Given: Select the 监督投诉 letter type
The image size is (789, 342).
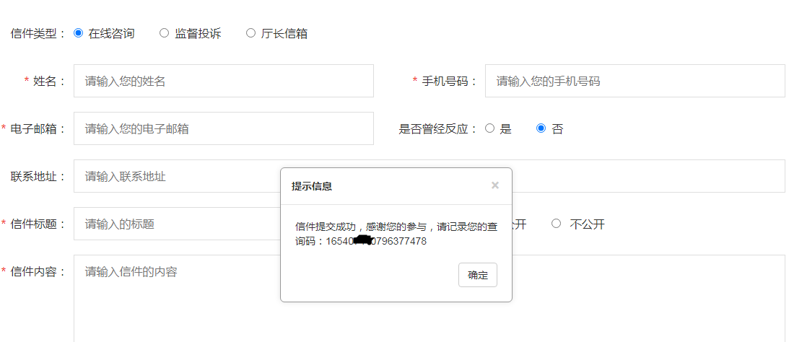Looking at the screenshot, I should [x=164, y=33].
